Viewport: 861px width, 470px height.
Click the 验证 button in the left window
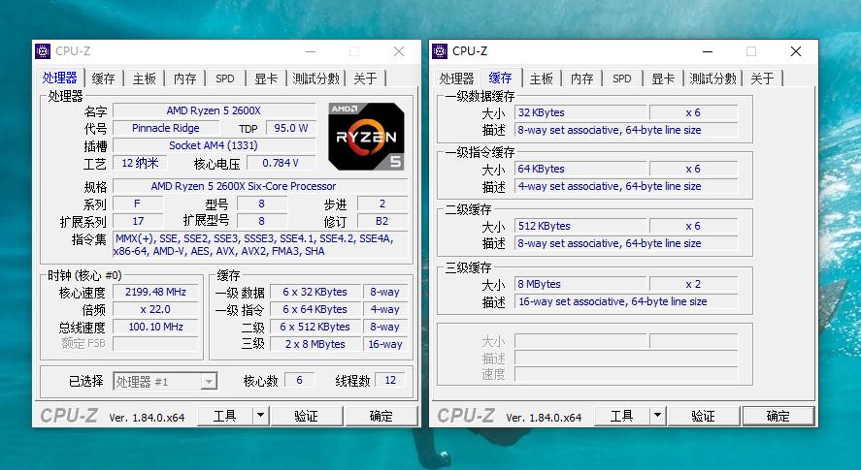click(x=307, y=416)
